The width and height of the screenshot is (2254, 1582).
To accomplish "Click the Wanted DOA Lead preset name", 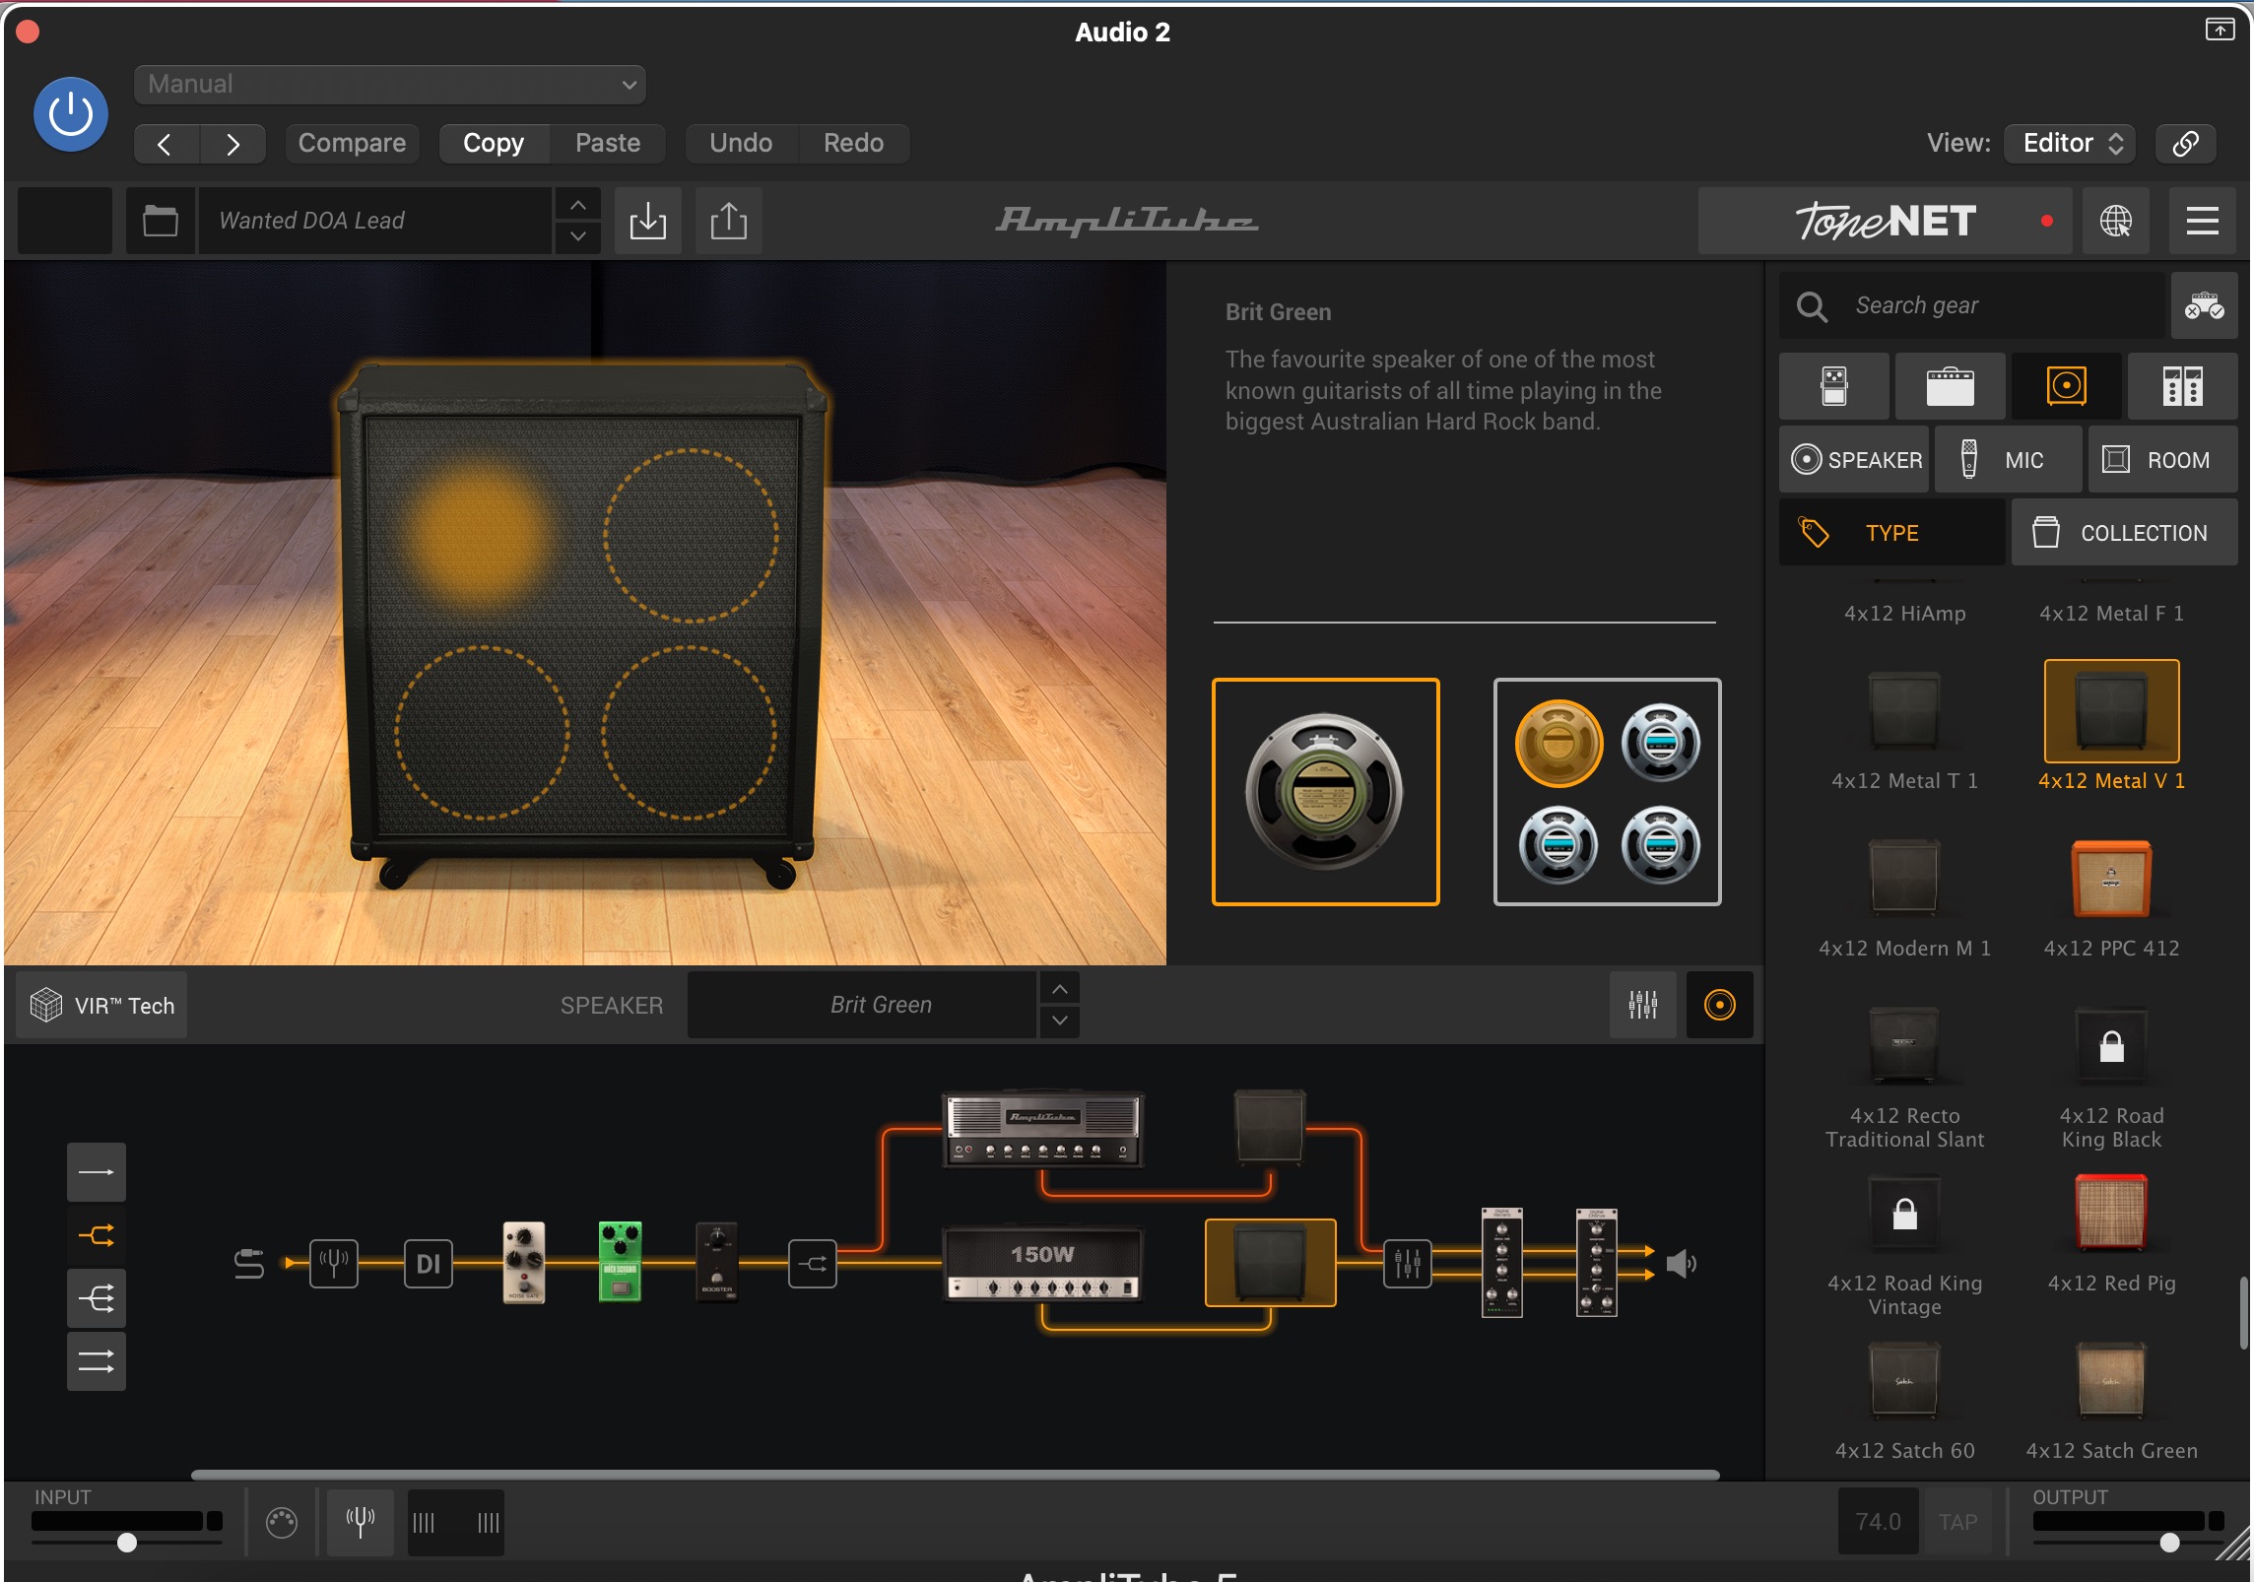I will click(375, 221).
